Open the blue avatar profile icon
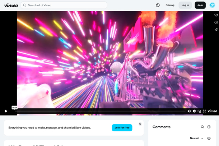This screenshot has height=146, width=219. pyautogui.click(x=212, y=5)
